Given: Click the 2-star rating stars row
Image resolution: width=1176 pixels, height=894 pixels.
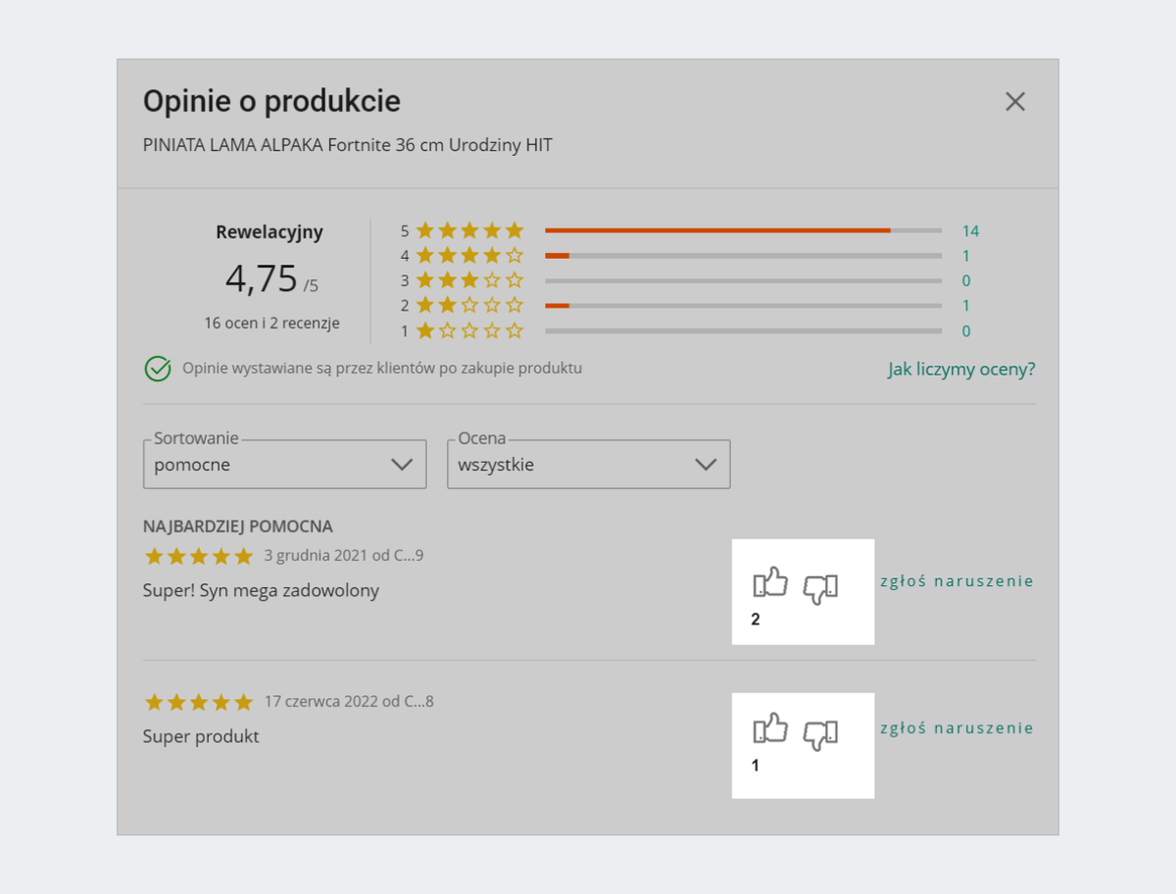Looking at the screenshot, I should pos(470,305).
